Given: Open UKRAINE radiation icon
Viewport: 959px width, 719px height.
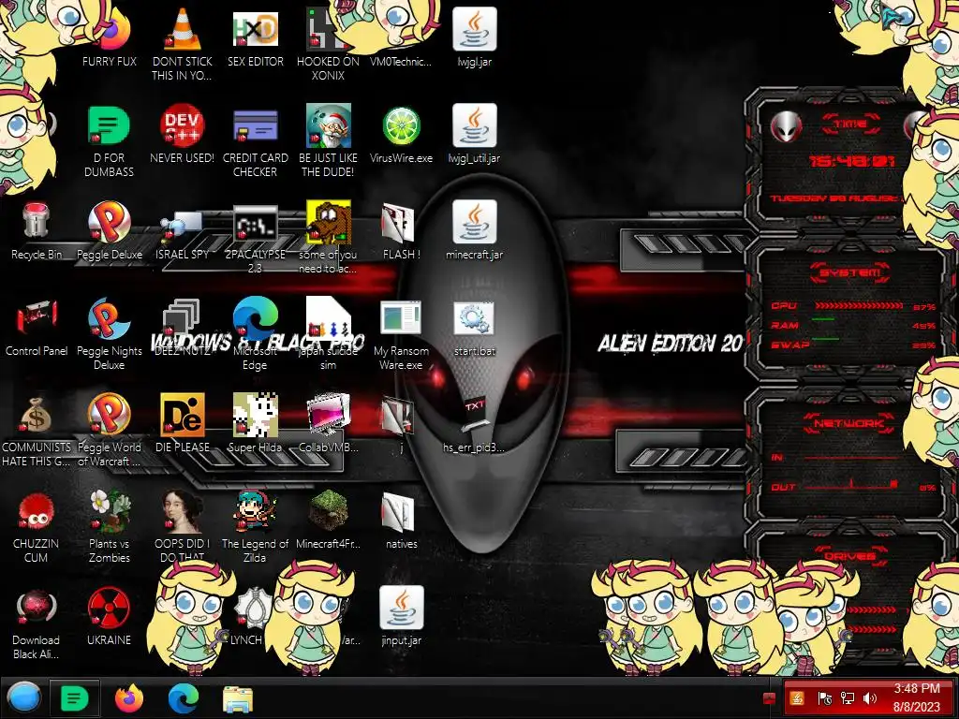Looking at the screenshot, I should coord(109,608).
